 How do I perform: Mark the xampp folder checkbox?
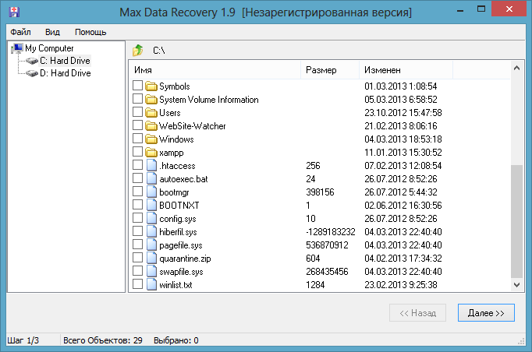coord(137,151)
